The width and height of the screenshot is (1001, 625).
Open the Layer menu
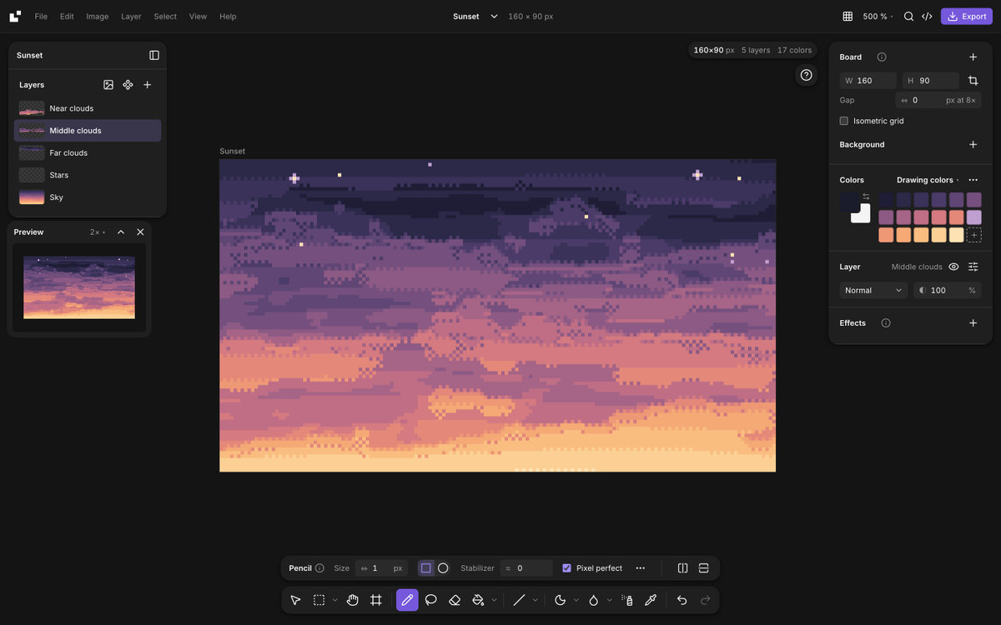(131, 17)
